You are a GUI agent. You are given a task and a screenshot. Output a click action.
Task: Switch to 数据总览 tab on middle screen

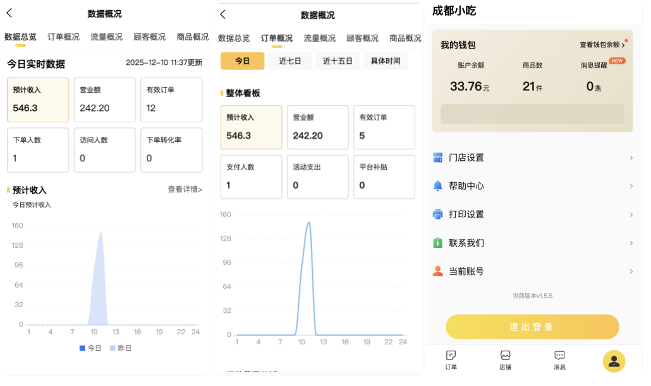pyautogui.click(x=234, y=38)
